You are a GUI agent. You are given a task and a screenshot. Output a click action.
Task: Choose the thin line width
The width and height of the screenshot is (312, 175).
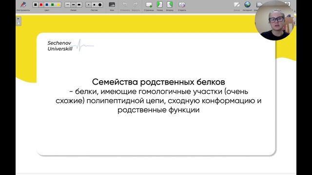click(x=68, y=4)
